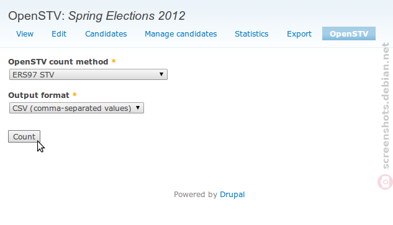Click the Powered by footer text
Viewport: 393px width, 225px height.
coord(196,195)
